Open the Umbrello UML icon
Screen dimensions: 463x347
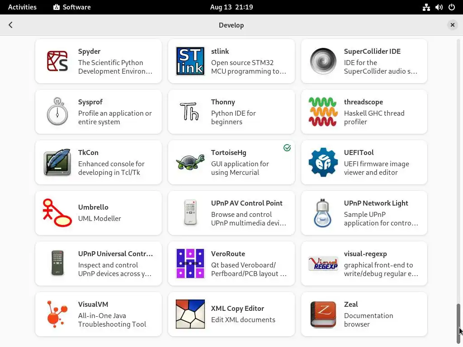coord(57,213)
